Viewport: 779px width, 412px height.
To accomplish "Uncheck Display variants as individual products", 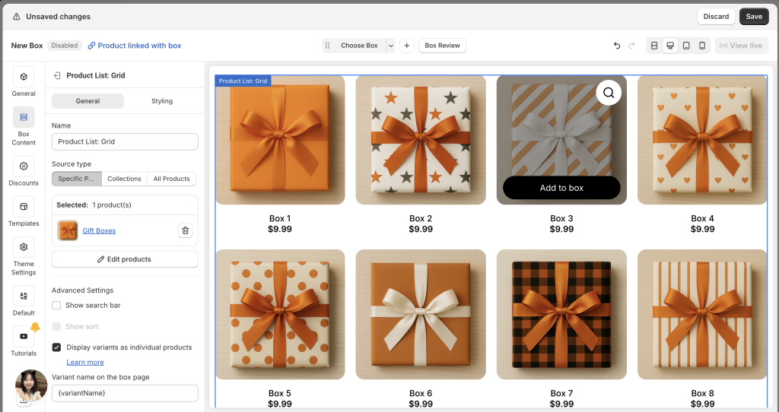I will (56, 347).
